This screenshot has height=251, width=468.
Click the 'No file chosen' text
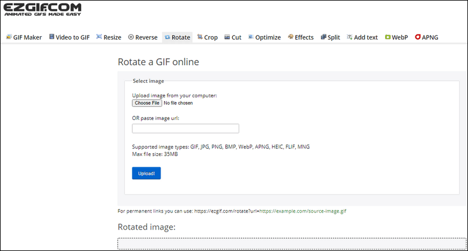coord(178,103)
